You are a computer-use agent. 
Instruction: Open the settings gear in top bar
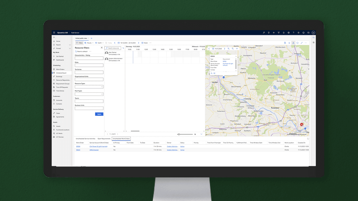click(x=289, y=33)
